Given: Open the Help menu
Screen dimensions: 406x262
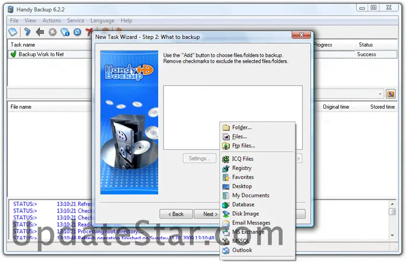Looking at the screenshot, I should pos(126,20).
